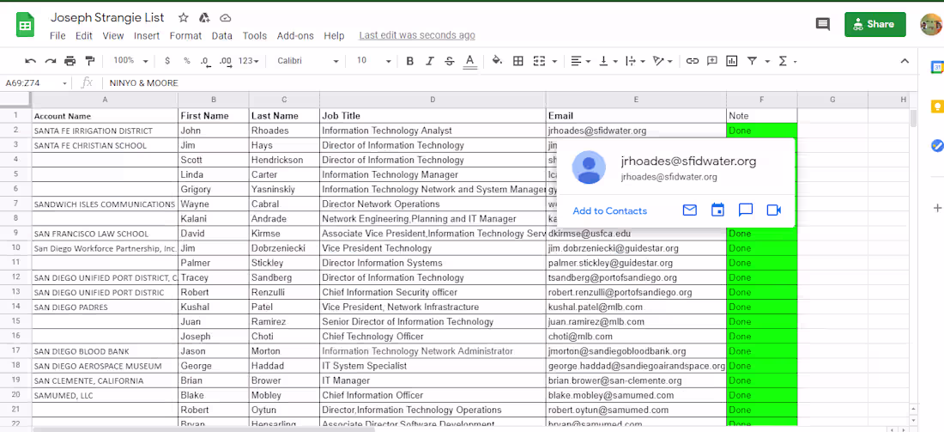Start video call from contact card

[x=773, y=210]
